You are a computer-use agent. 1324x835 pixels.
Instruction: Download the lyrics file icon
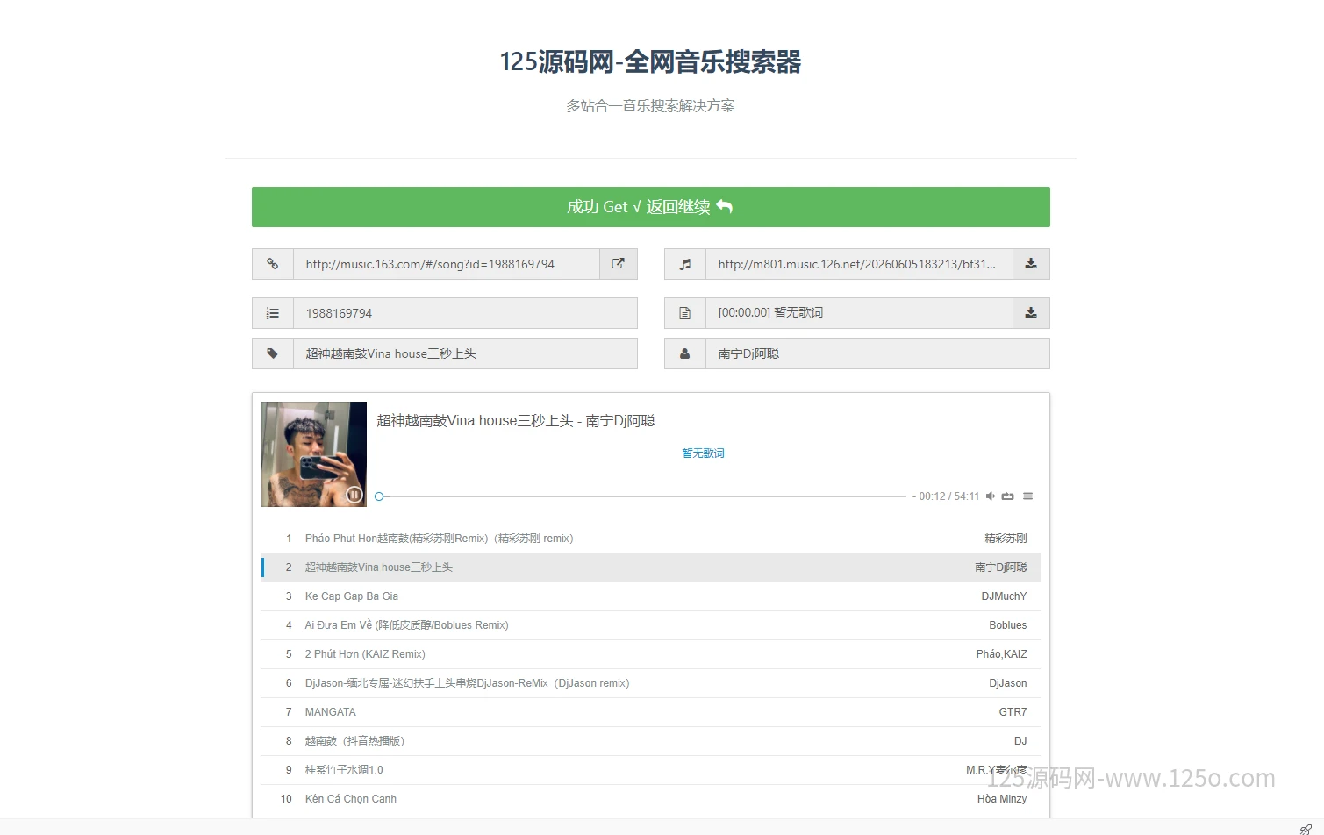tap(1031, 313)
